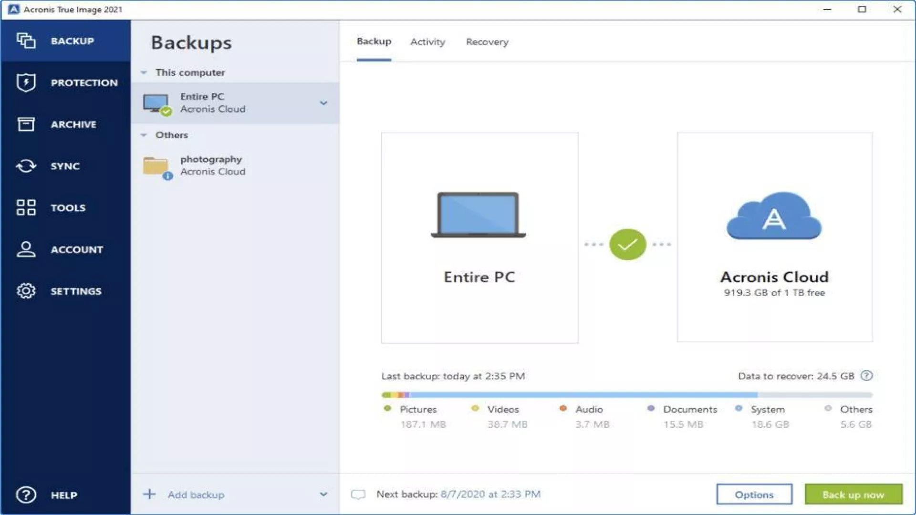The height and width of the screenshot is (515, 916).
Task: Open the Archive section icon
Action: pos(26,124)
